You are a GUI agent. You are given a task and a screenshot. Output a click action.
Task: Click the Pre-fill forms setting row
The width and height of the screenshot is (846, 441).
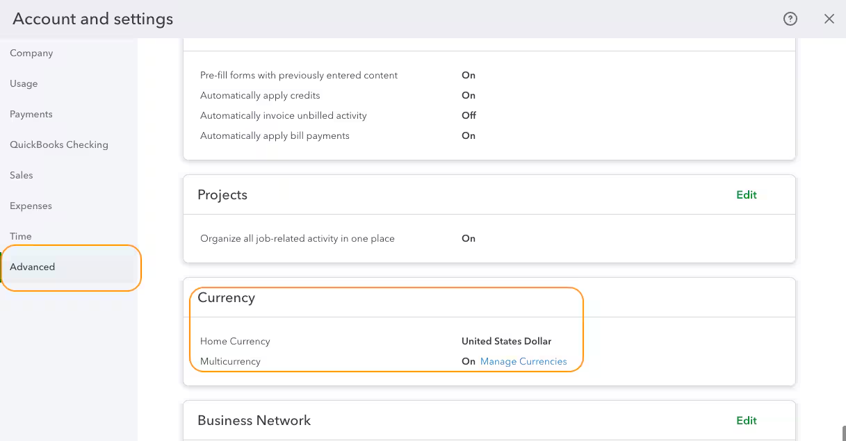pos(299,76)
